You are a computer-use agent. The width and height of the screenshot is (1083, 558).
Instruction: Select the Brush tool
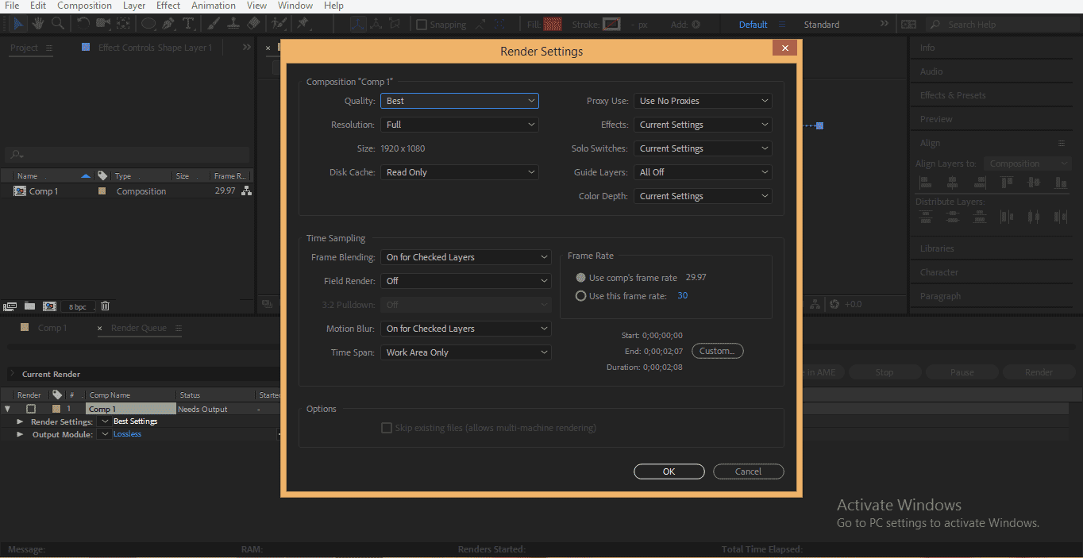point(214,24)
